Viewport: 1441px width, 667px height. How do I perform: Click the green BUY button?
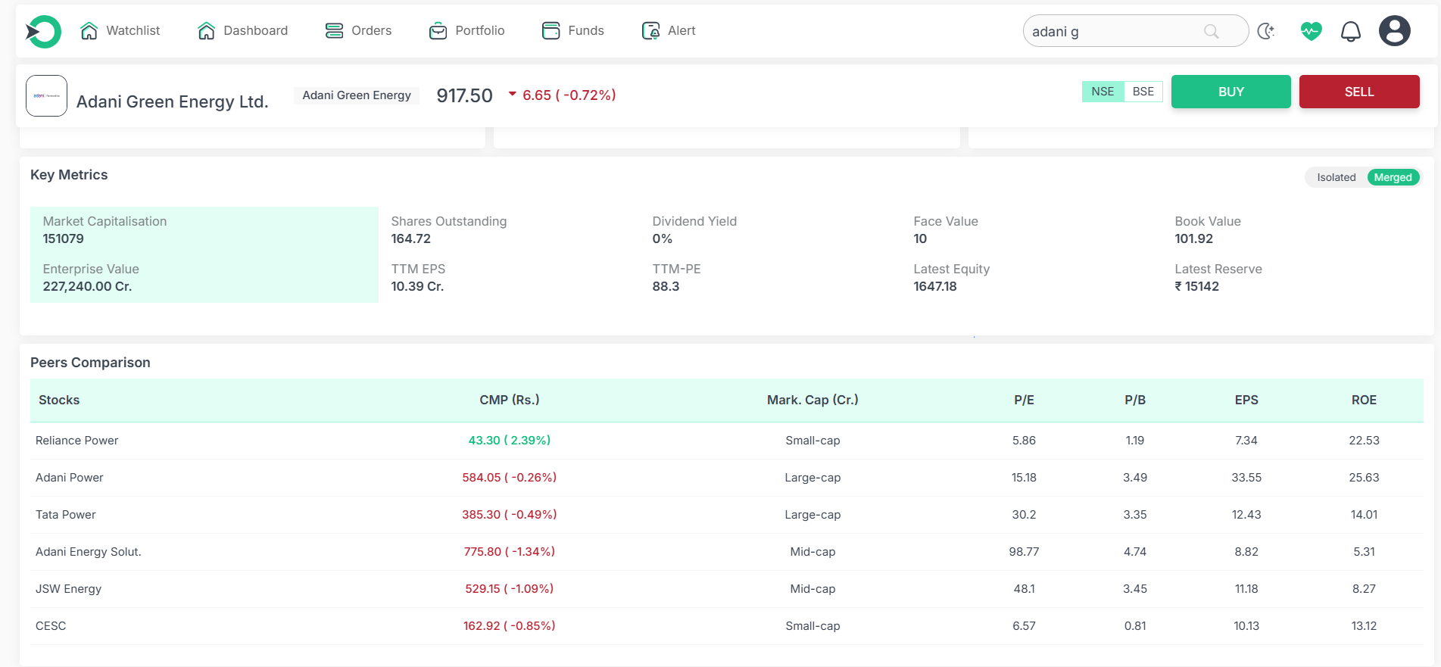[x=1230, y=92]
